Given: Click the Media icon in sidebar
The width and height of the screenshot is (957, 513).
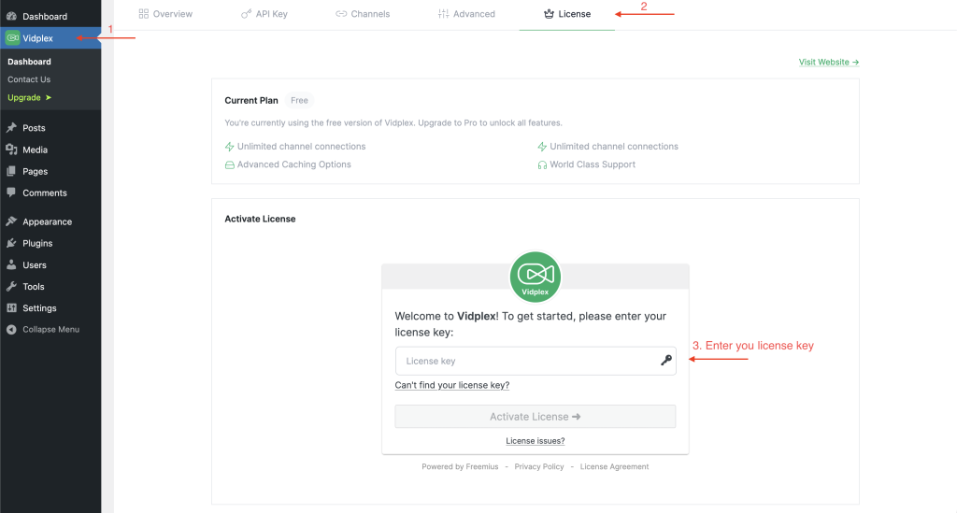Looking at the screenshot, I should (x=12, y=150).
